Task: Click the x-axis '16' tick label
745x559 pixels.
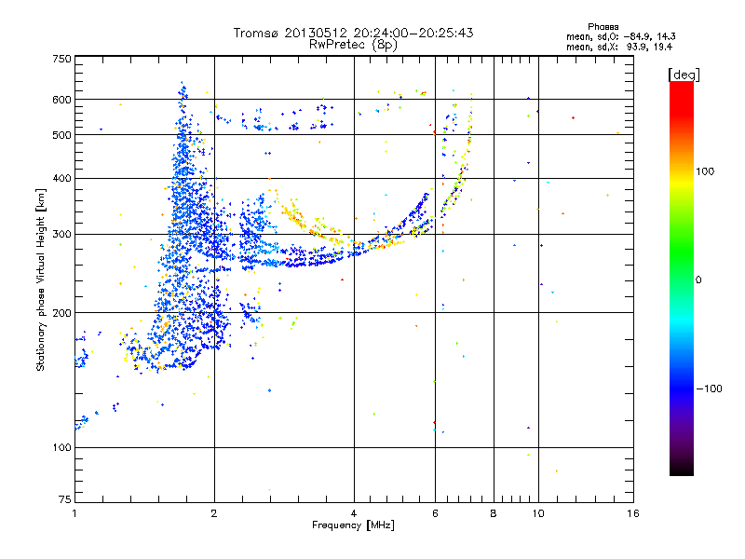Action: click(x=633, y=513)
